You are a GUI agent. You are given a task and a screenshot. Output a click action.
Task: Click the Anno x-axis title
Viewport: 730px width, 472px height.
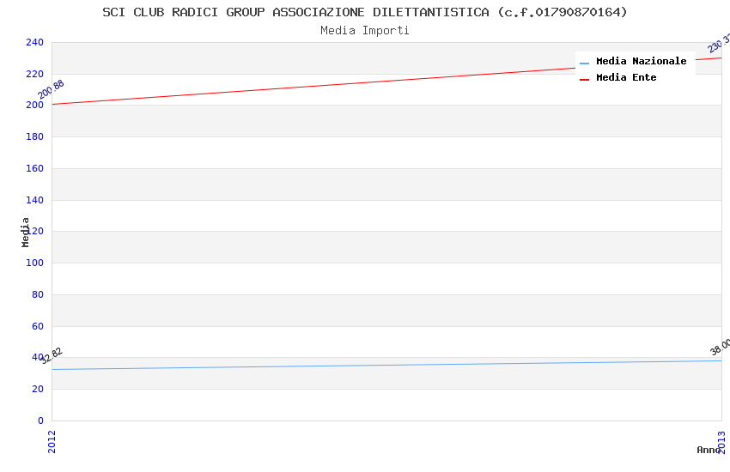pos(709,450)
